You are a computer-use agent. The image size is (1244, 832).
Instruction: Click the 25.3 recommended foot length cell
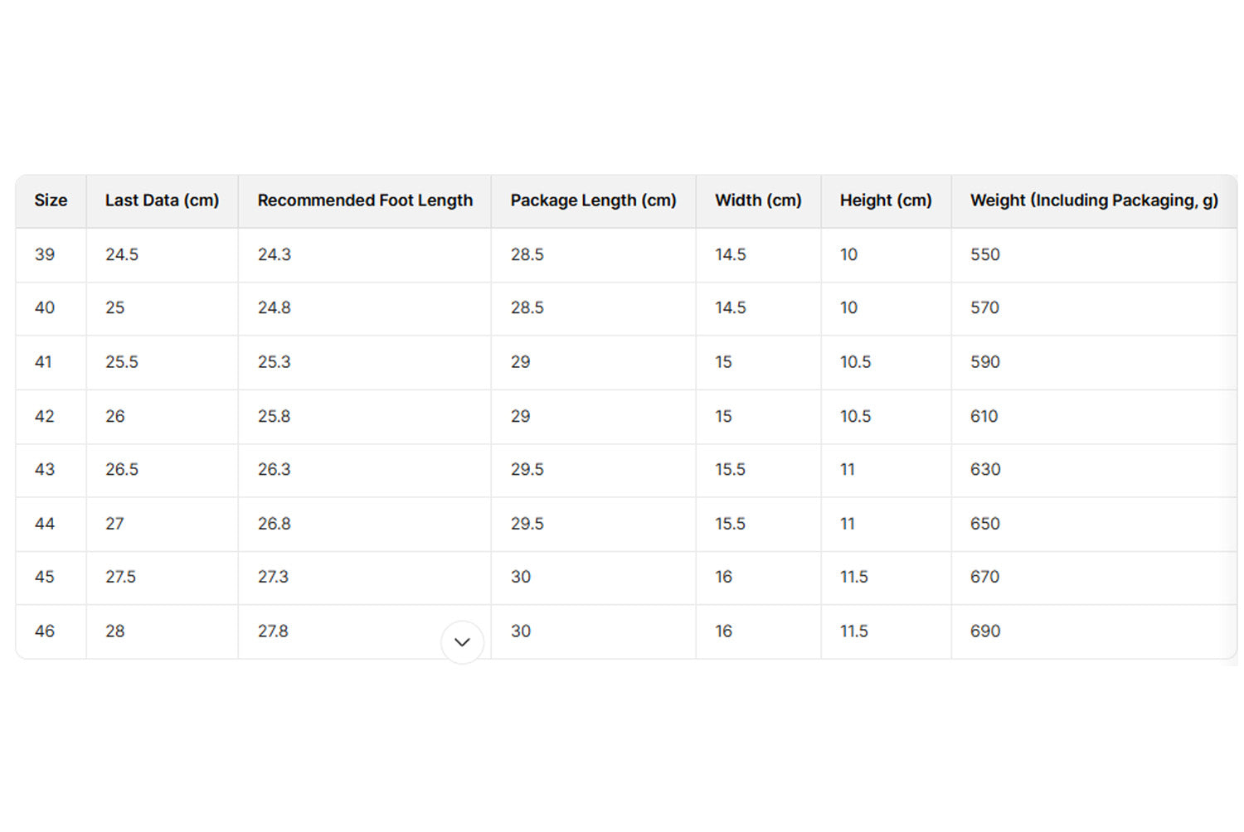[x=275, y=362]
